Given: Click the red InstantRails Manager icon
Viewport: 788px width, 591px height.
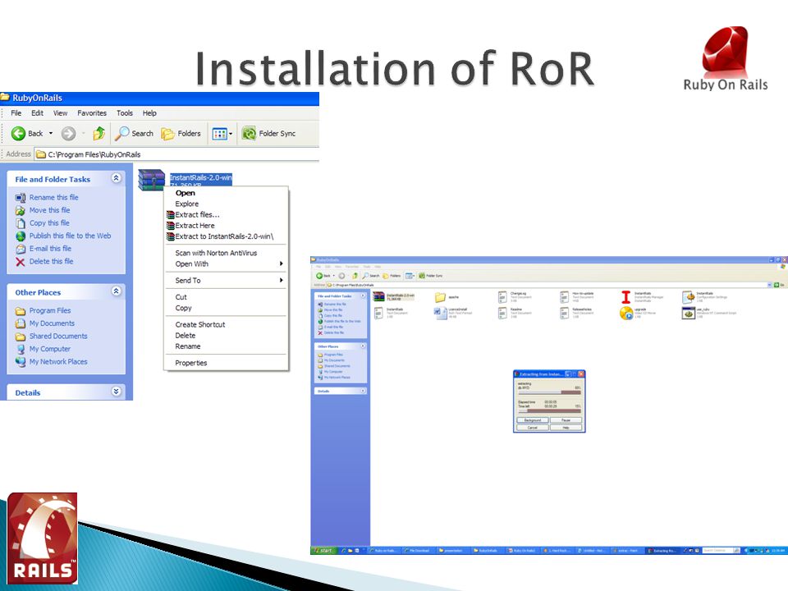Looking at the screenshot, I should pos(625,297).
